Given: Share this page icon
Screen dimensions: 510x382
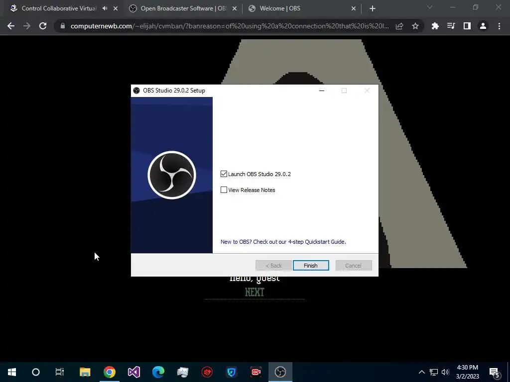Looking at the screenshot, I should (x=399, y=26).
